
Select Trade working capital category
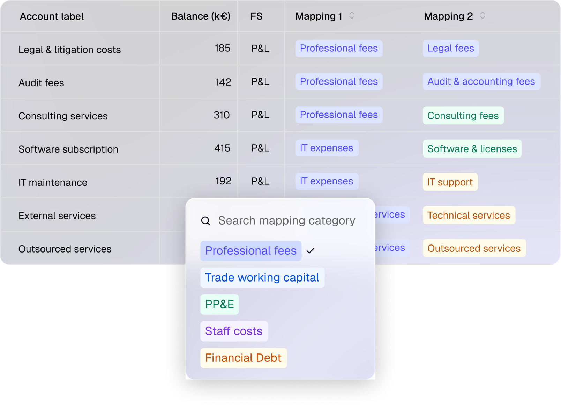click(262, 278)
